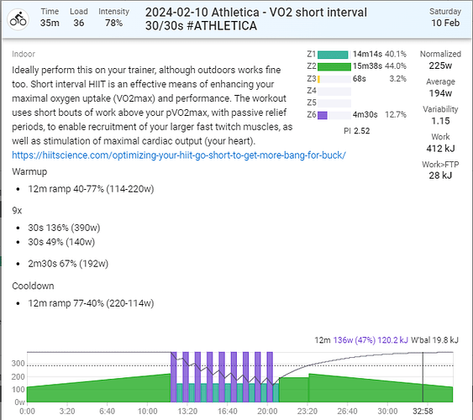Click the Normalized 225w value
This screenshot has height=420, width=473.
point(440,66)
